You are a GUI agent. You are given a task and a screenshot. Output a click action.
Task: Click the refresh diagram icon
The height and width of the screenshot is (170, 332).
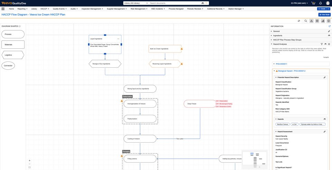pos(299,21)
